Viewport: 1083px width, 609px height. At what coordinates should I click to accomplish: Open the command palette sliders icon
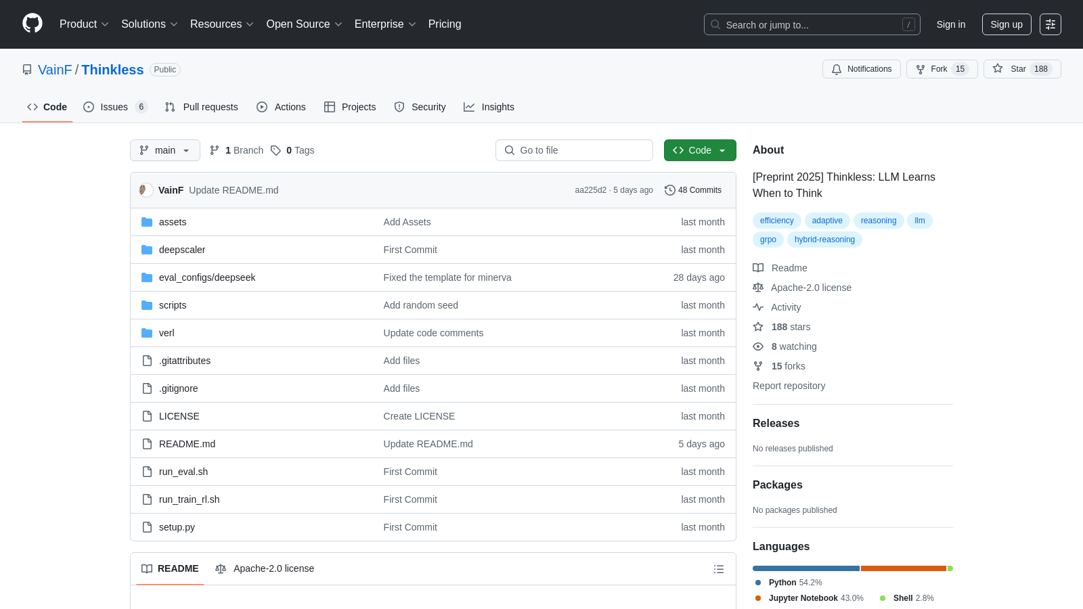click(1051, 24)
